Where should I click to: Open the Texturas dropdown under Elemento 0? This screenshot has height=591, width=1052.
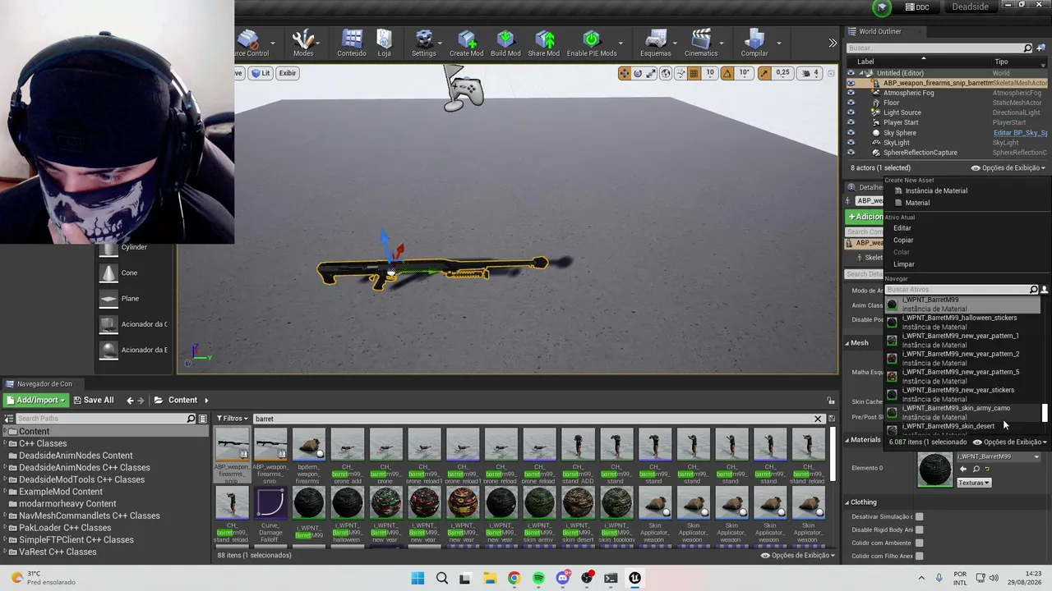tap(974, 483)
